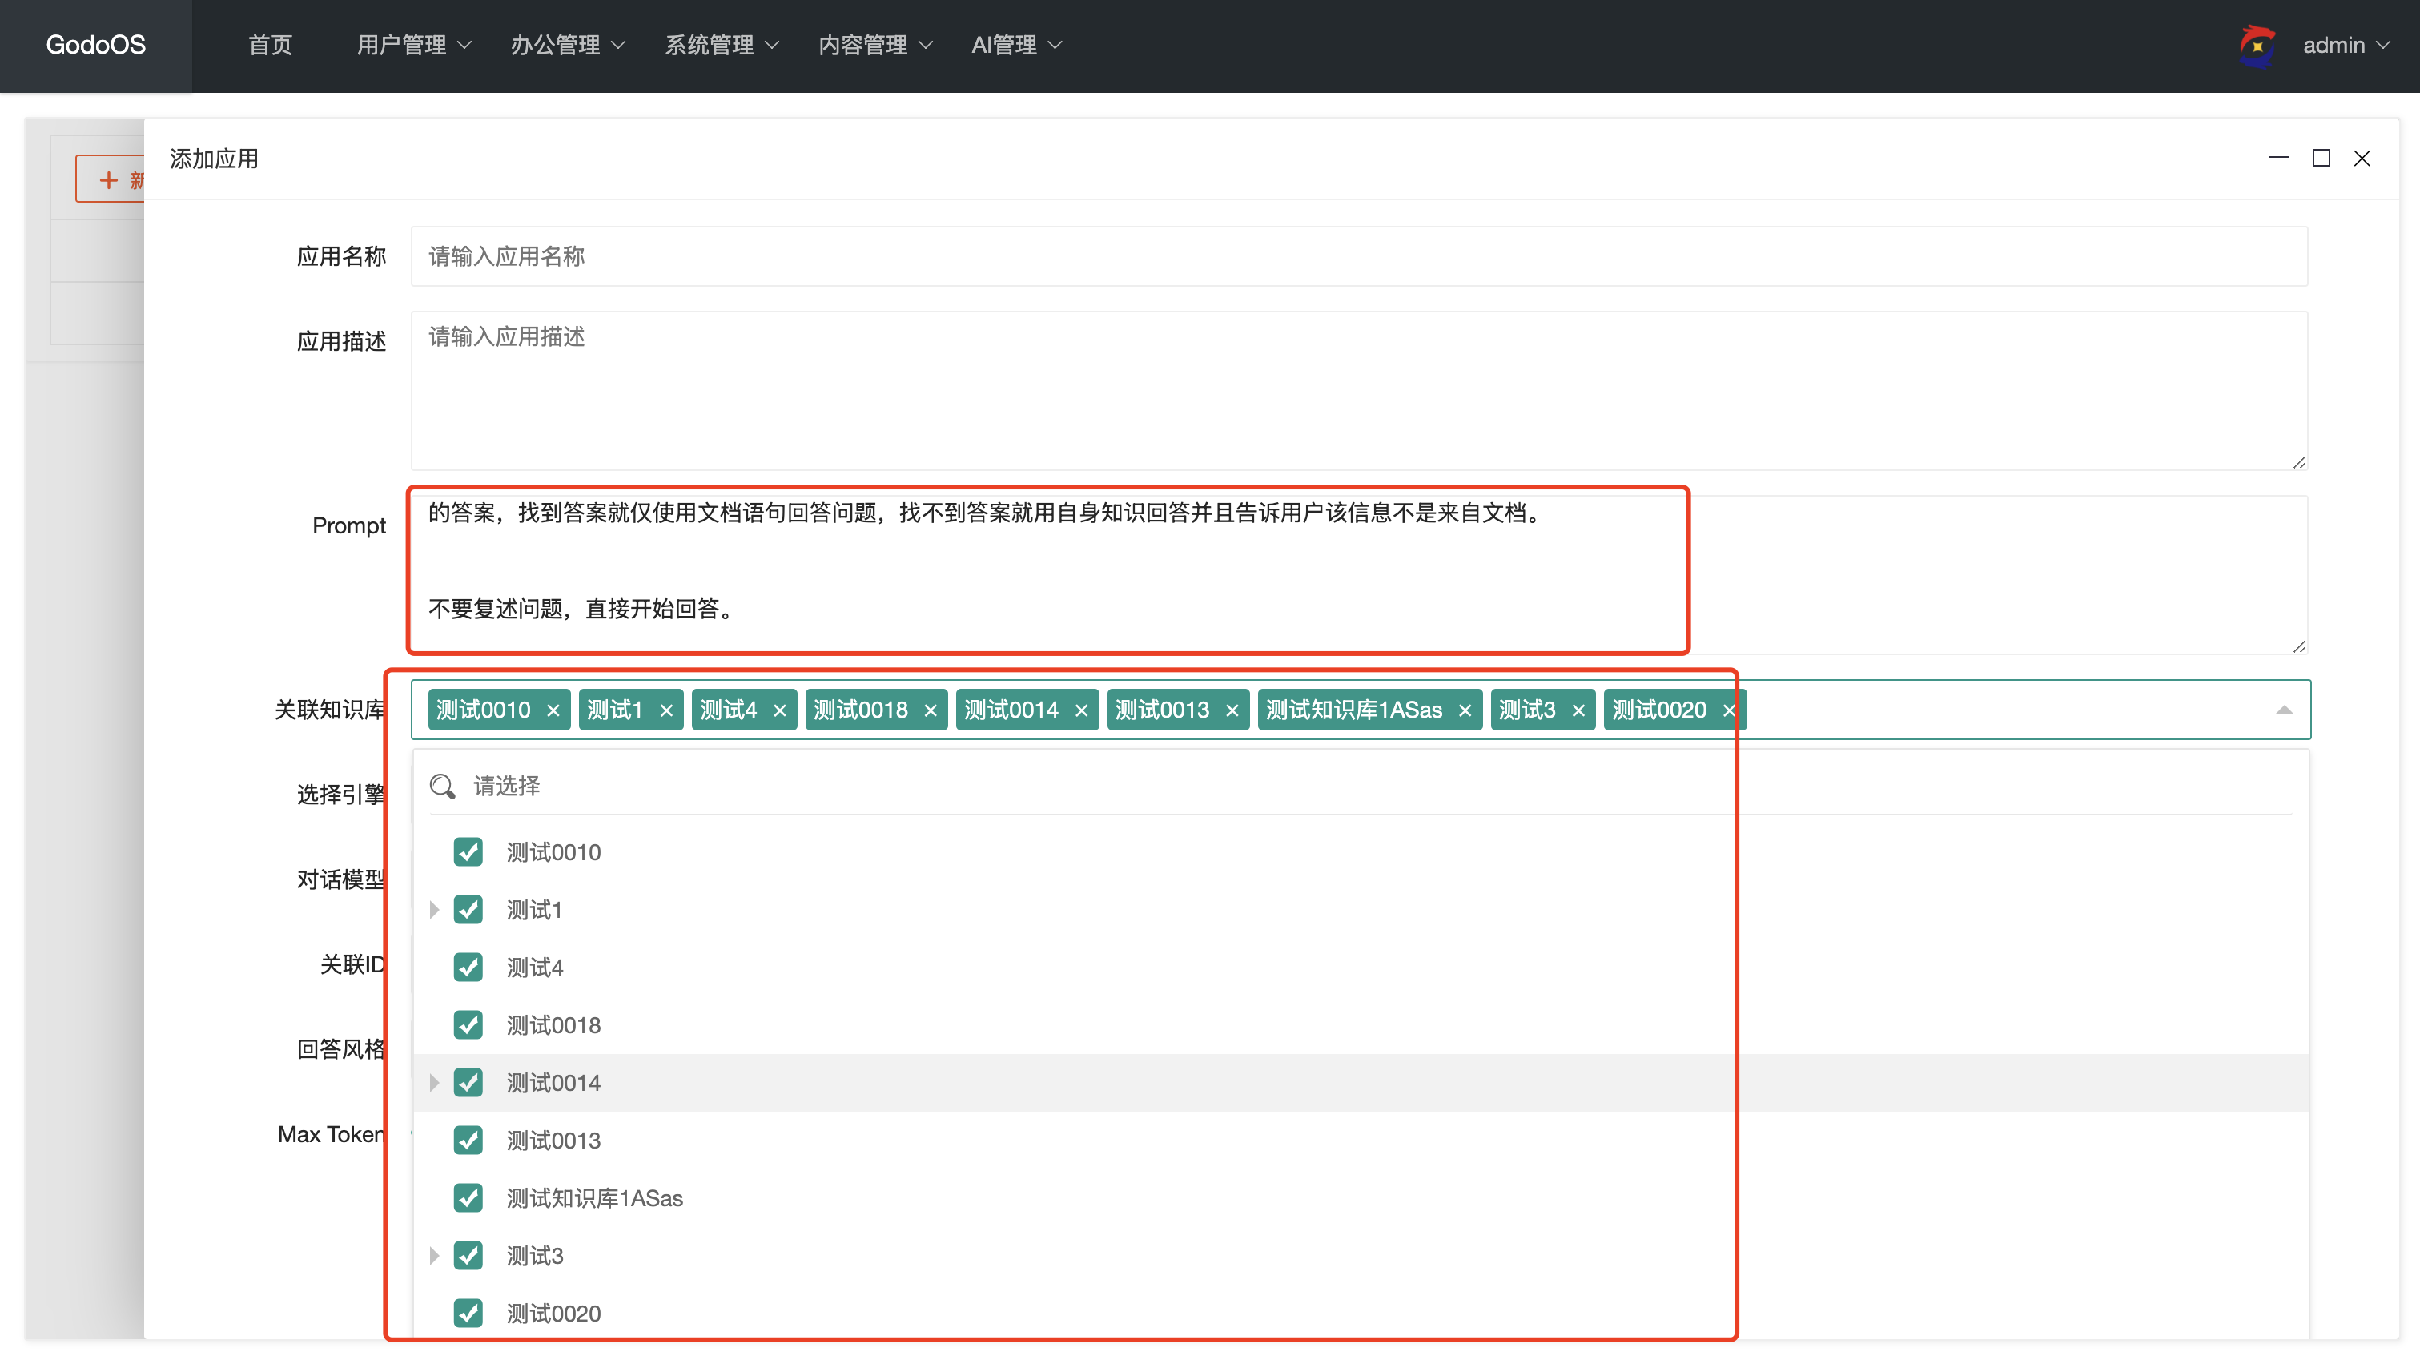This screenshot has height=1368, width=2420.
Task: Remove the 测试知识库1ASas tag via its x icon
Action: [x=1464, y=710]
